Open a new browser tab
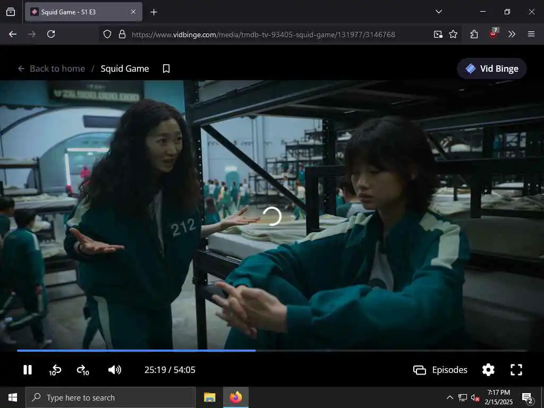Viewport: 544px width, 408px height. tap(154, 12)
